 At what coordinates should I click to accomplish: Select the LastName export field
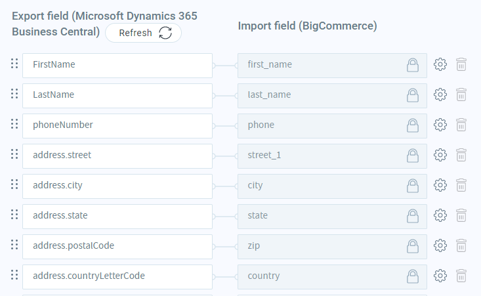(117, 96)
